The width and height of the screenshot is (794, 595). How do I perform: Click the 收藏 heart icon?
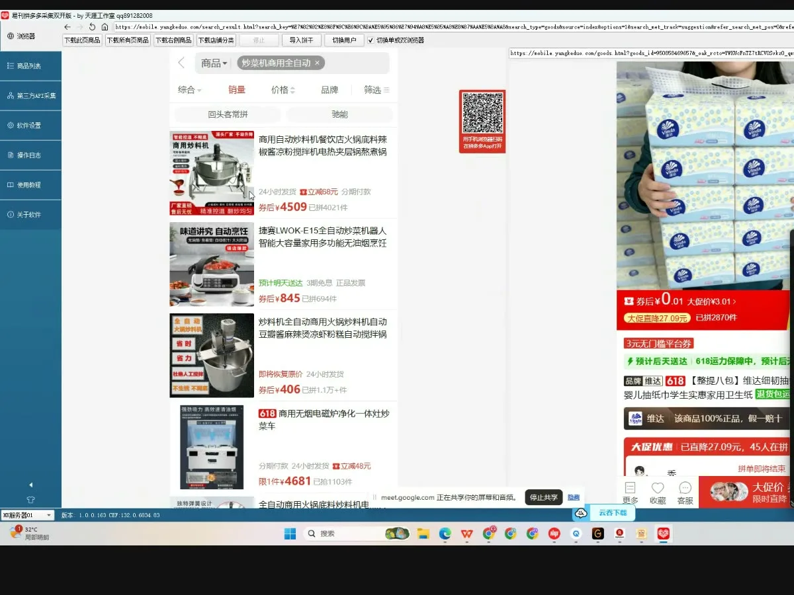pos(658,493)
